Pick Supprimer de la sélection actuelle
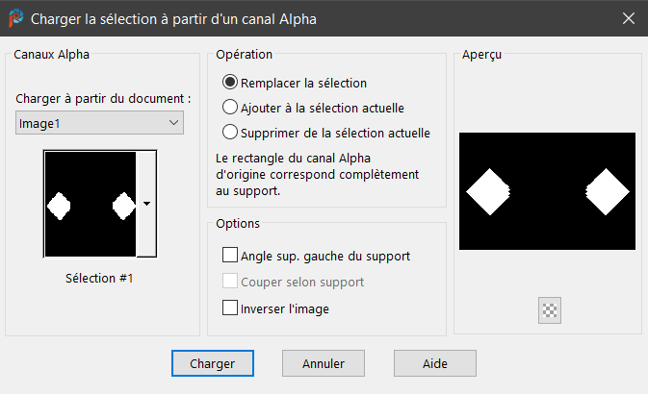The image size is (648, 394). (230, 133)
